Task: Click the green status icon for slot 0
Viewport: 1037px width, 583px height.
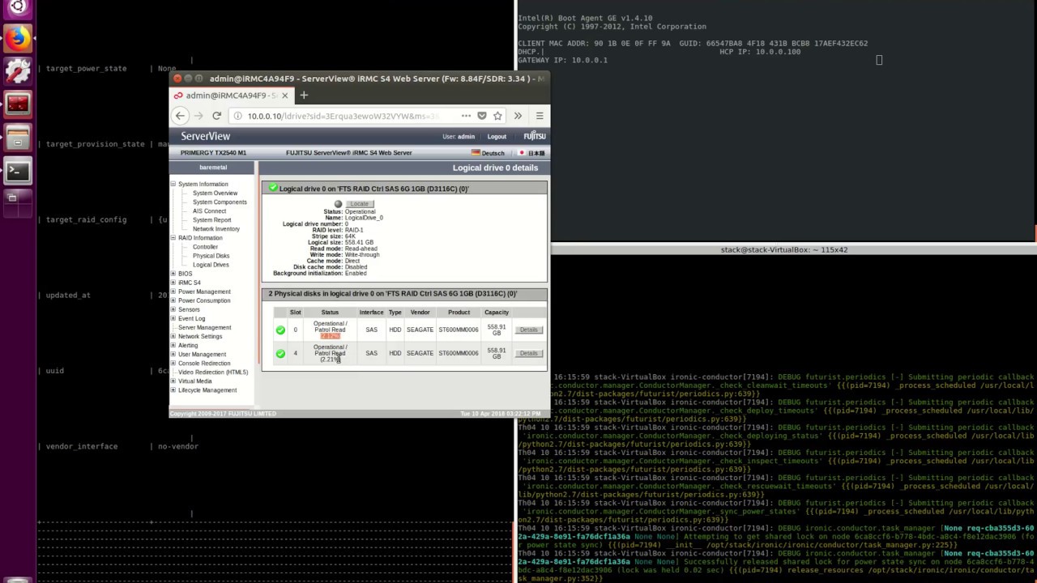Action: tap(280, 330)
